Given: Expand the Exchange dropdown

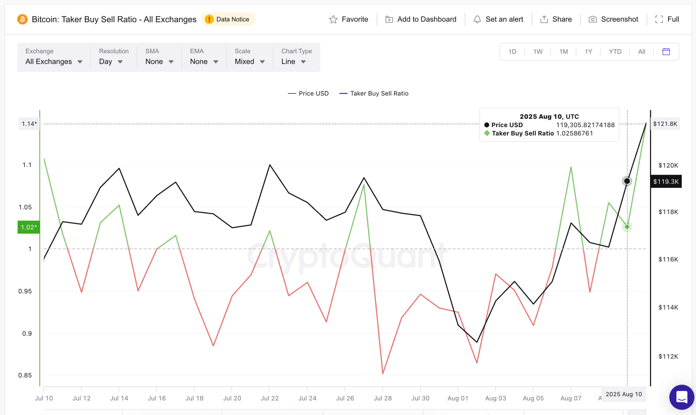Looking at the screenshot, I should [54, 62].
